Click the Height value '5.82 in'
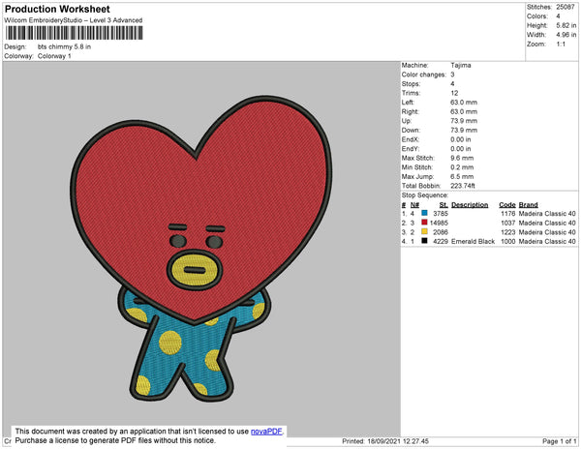 (566, 25)
